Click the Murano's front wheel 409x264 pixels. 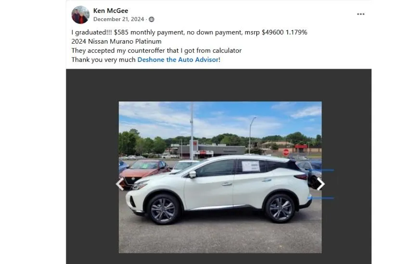point(163,209)
